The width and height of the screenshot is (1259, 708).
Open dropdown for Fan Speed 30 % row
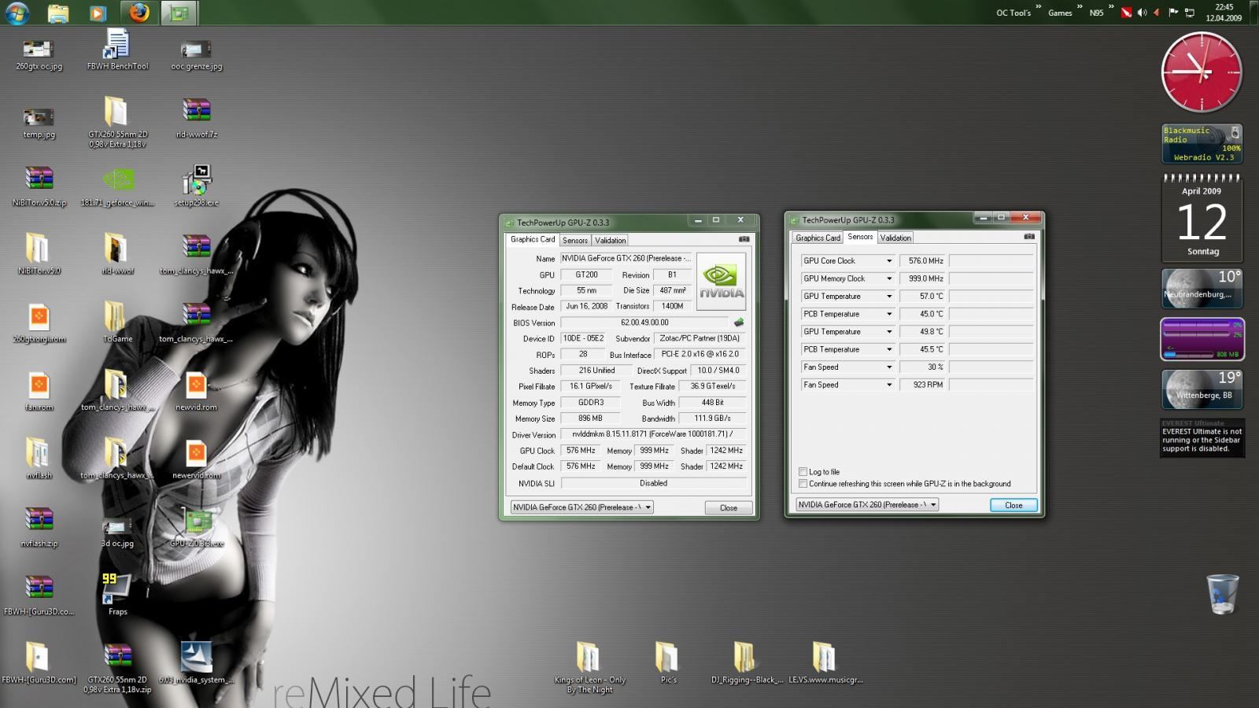tap(889, 367)
